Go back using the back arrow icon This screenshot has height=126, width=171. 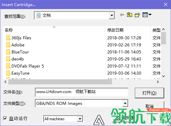(x=122, y=15)
